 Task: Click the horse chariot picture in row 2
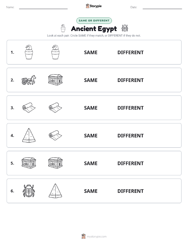29,80
